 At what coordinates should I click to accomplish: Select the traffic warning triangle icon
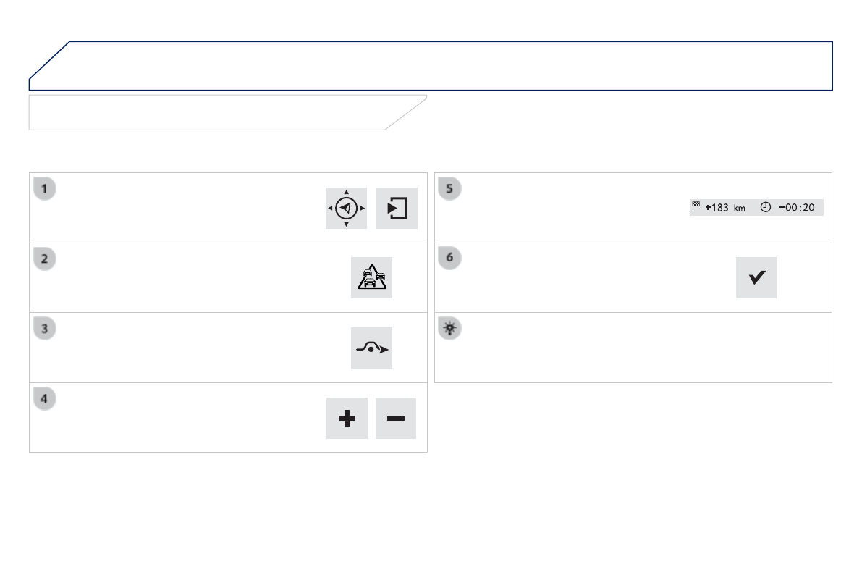pyautogui.click(x=371, y=278)
